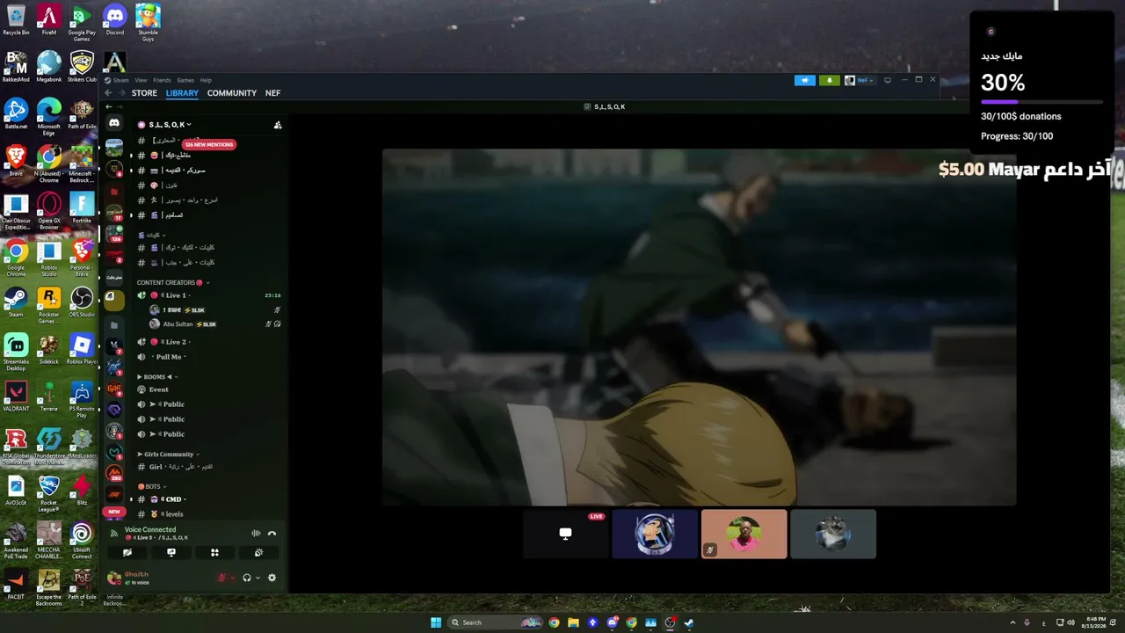The image size is (1125, 633).
Task: Open Games menu in Steam window
Action: (x=185, y=80)
